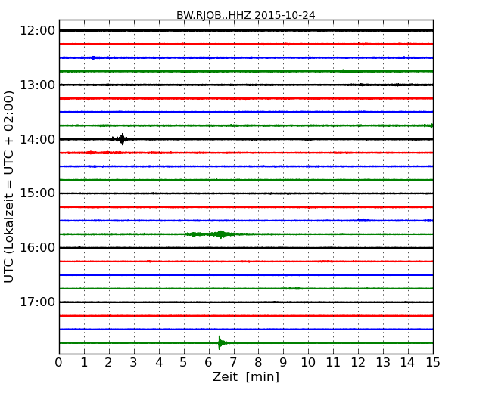Click the small blue blip on the 12:30 trace

pos(94,57)
